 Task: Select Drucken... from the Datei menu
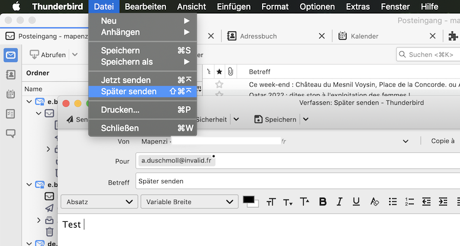coord(120,110)
